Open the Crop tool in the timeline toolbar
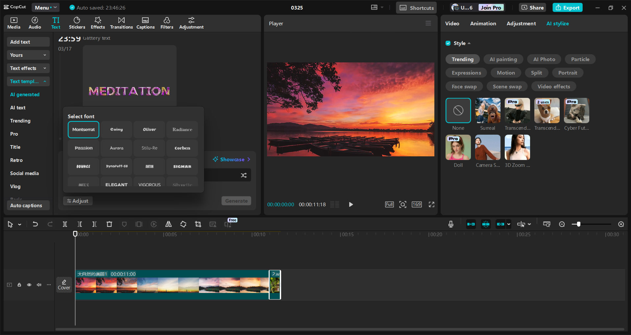Viewport: 631px width, 335px height. [198, 224]
